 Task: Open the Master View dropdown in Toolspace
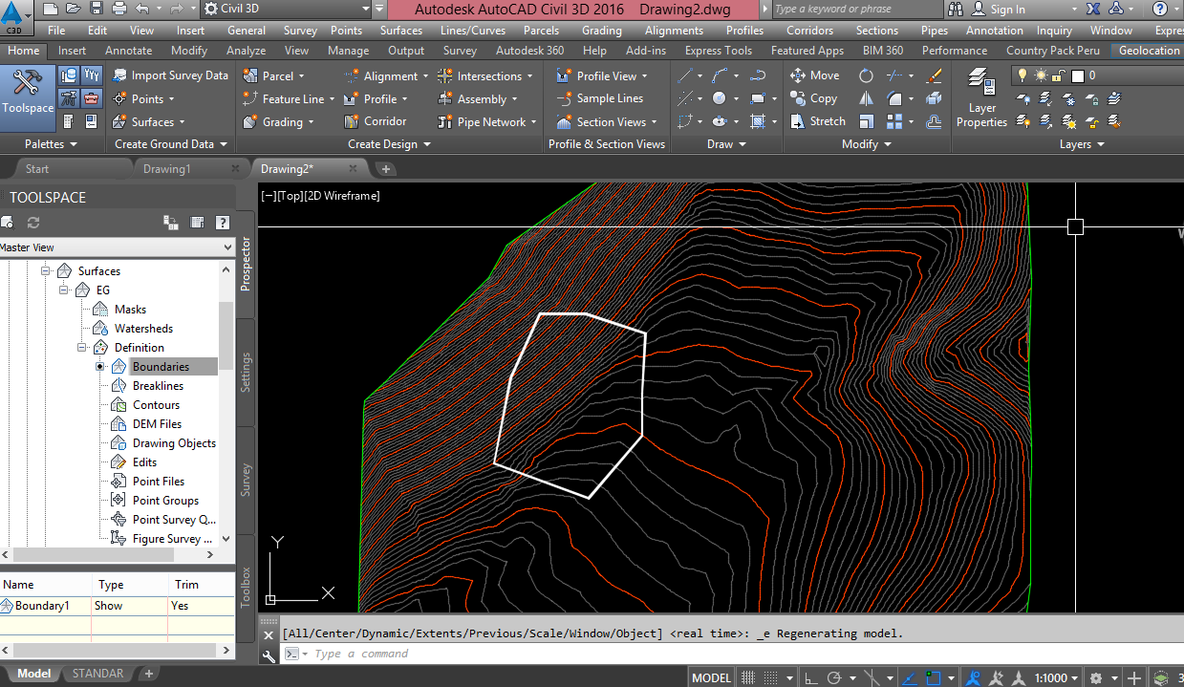click(x=226, y=247)
